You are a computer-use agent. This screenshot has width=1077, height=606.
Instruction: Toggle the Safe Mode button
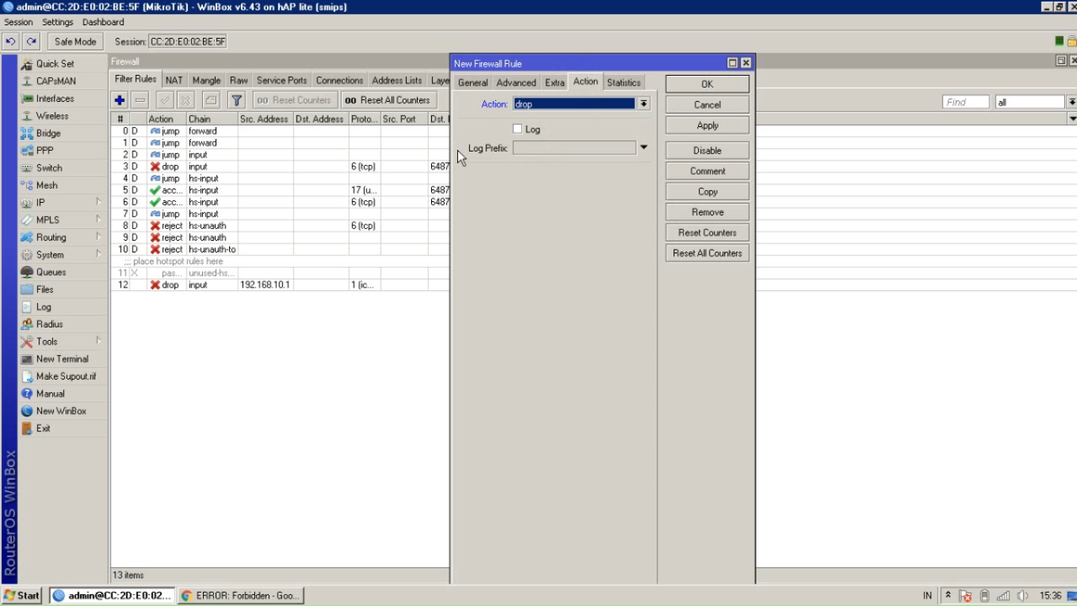point(75,42)
